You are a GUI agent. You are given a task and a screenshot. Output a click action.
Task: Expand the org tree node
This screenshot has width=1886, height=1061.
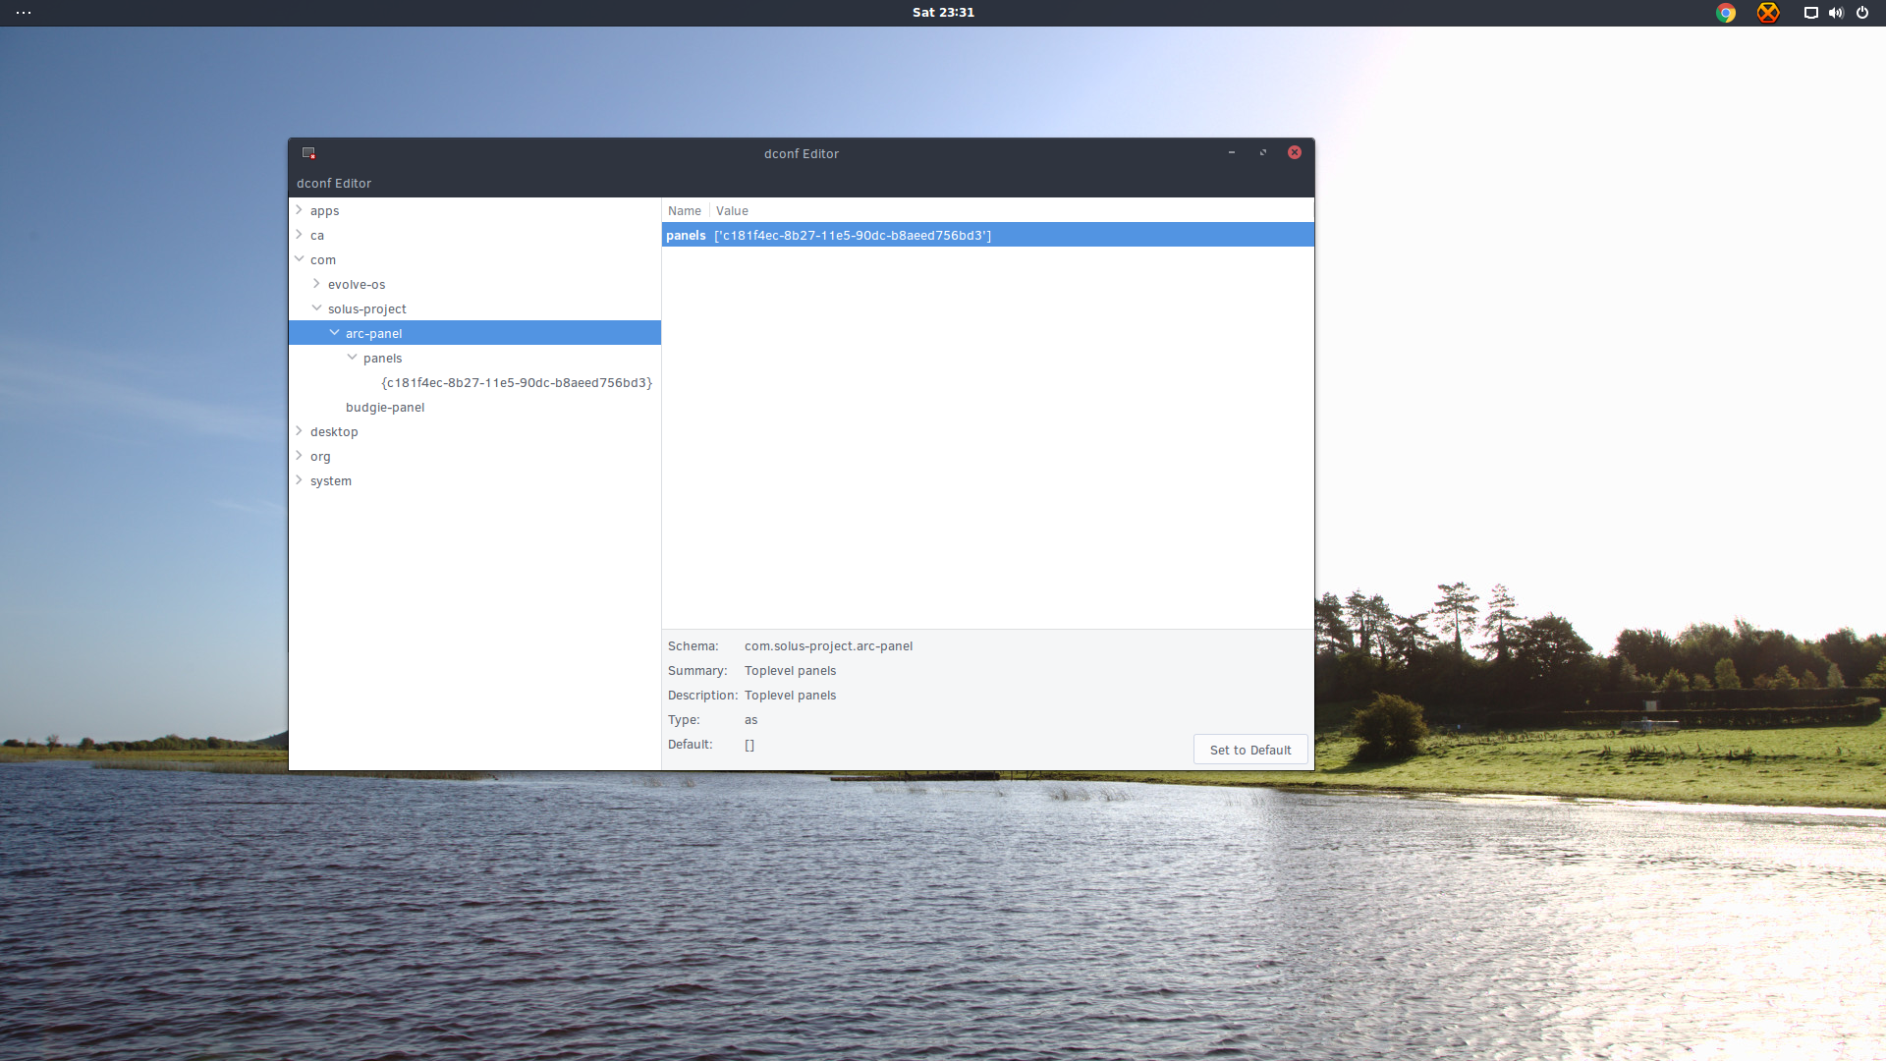(x=299, y=456)
